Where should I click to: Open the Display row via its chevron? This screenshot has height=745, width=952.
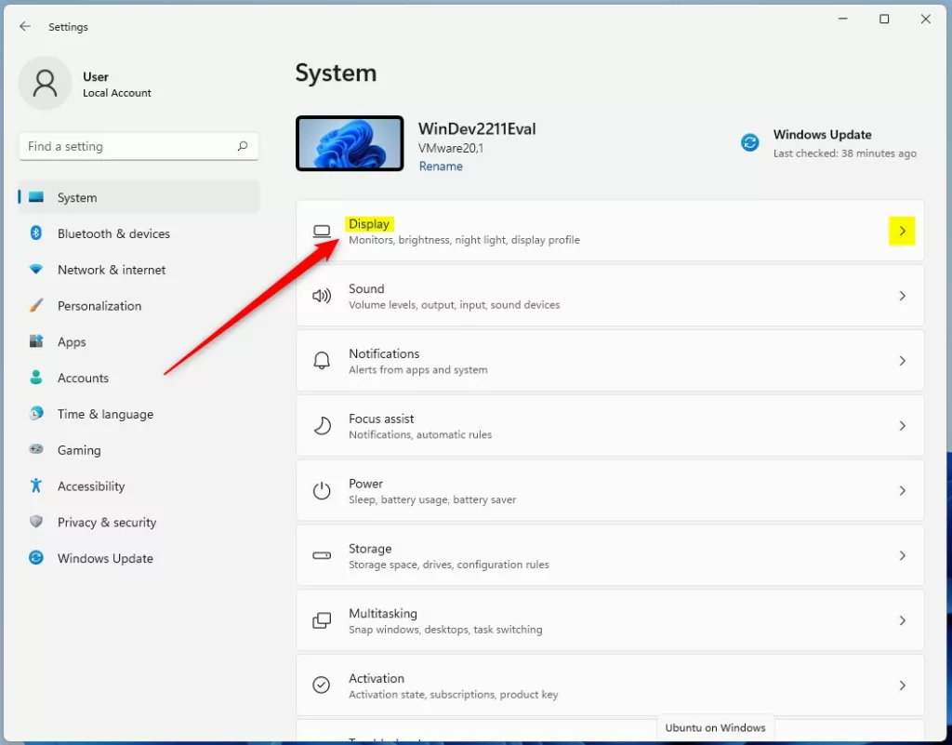(x=901, y=231)
